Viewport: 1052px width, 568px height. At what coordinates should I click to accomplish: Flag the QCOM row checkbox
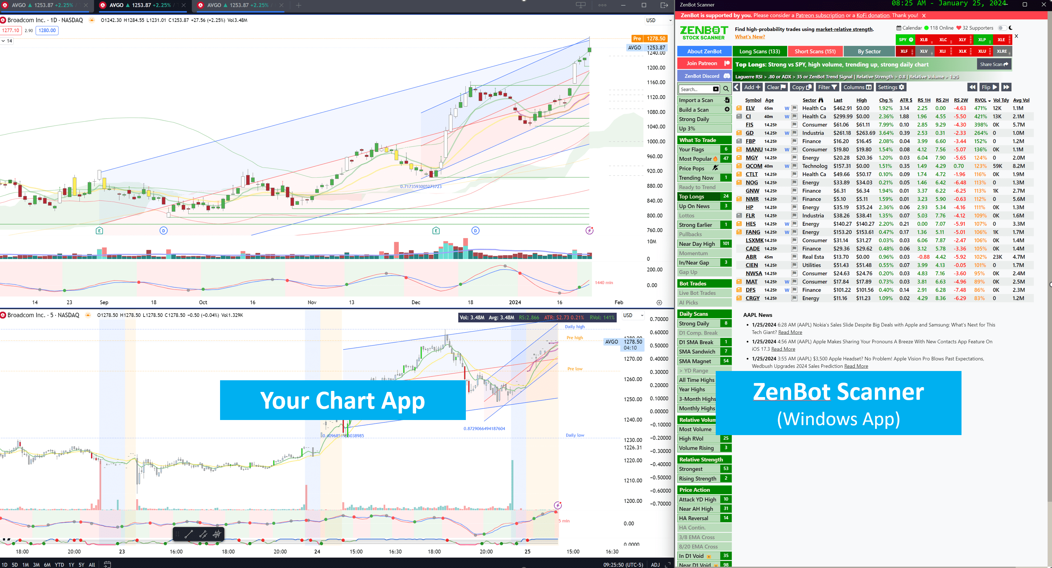coord(794,166)
